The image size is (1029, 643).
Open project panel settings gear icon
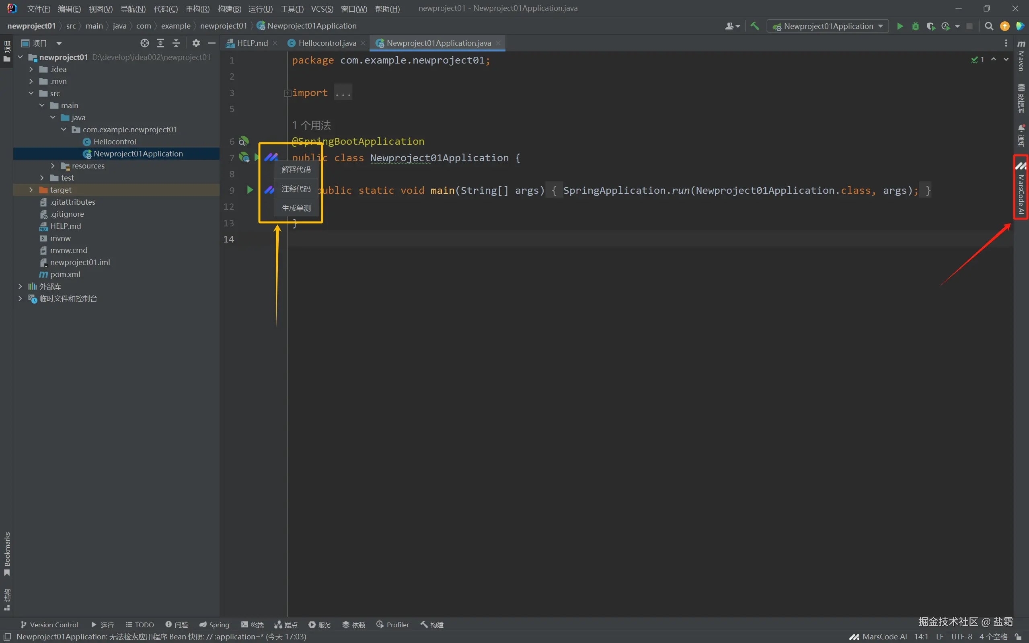pos(196,43)
